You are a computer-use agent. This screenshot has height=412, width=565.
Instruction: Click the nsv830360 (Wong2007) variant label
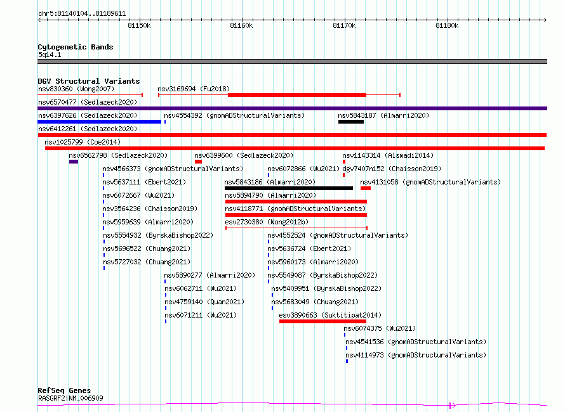pos(76,89)
